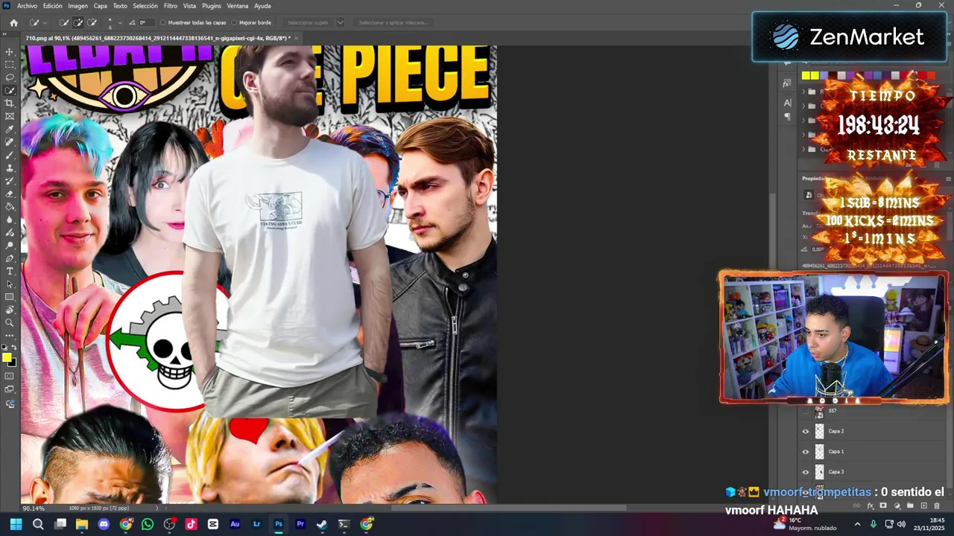Toggle Quick Mask mode icon
Viewport: 954px width, 536px height.
pyautogui.click(x=10, y=376)
